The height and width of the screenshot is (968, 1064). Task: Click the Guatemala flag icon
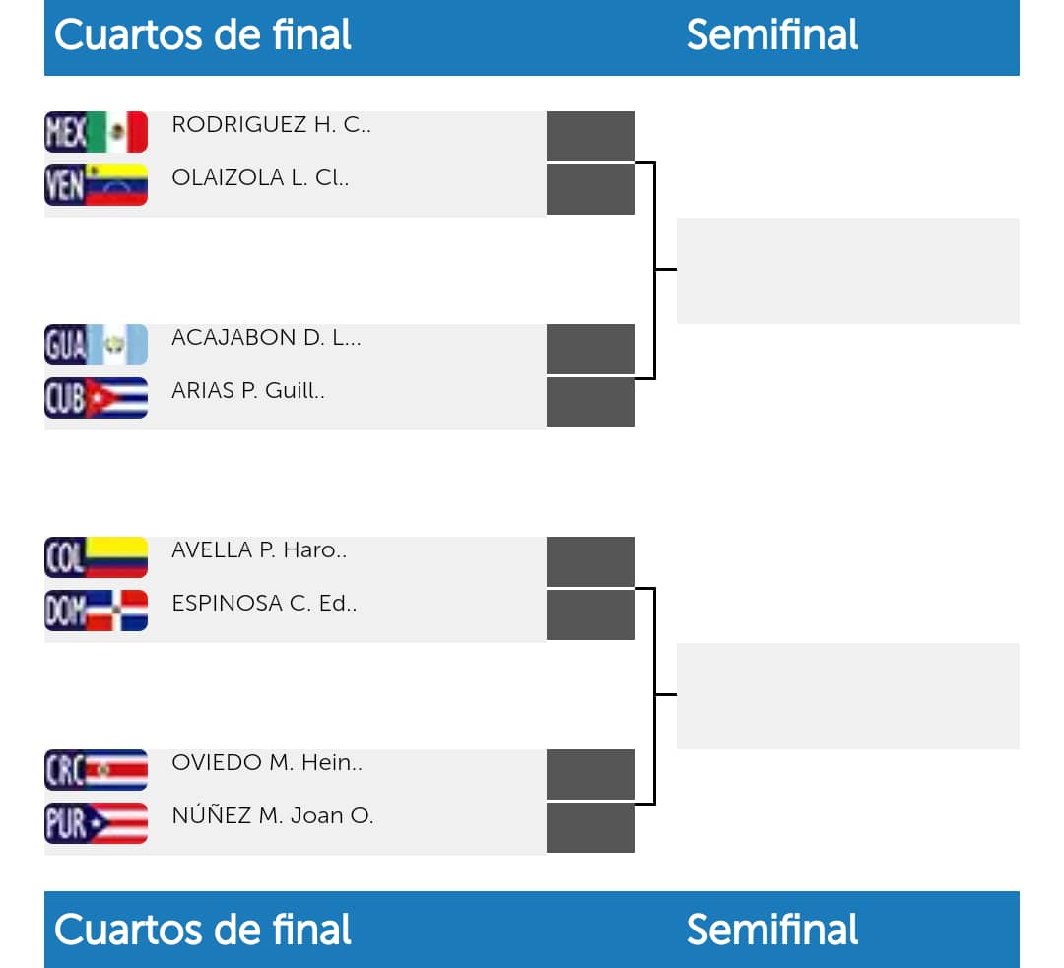(96, 345)
